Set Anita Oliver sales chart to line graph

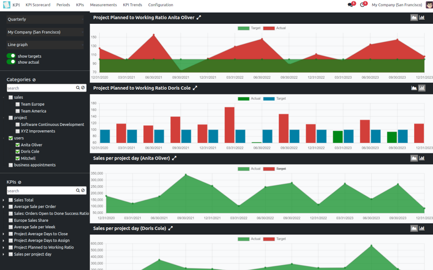coord(414,158)
